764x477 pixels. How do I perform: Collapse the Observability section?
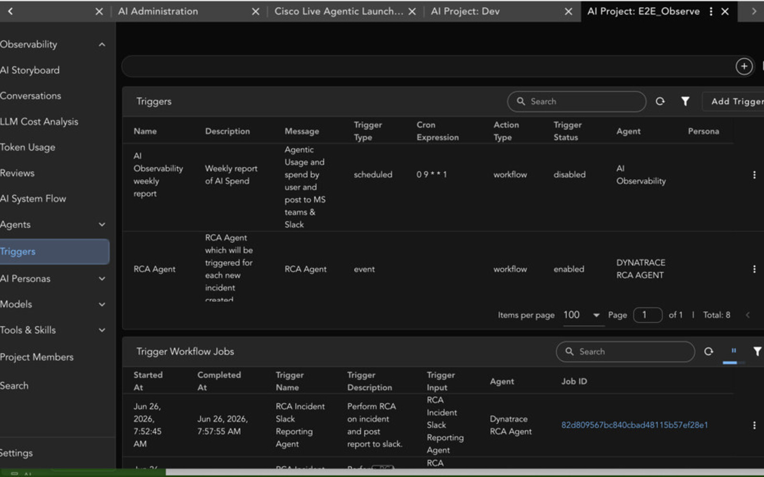(102, 44)
